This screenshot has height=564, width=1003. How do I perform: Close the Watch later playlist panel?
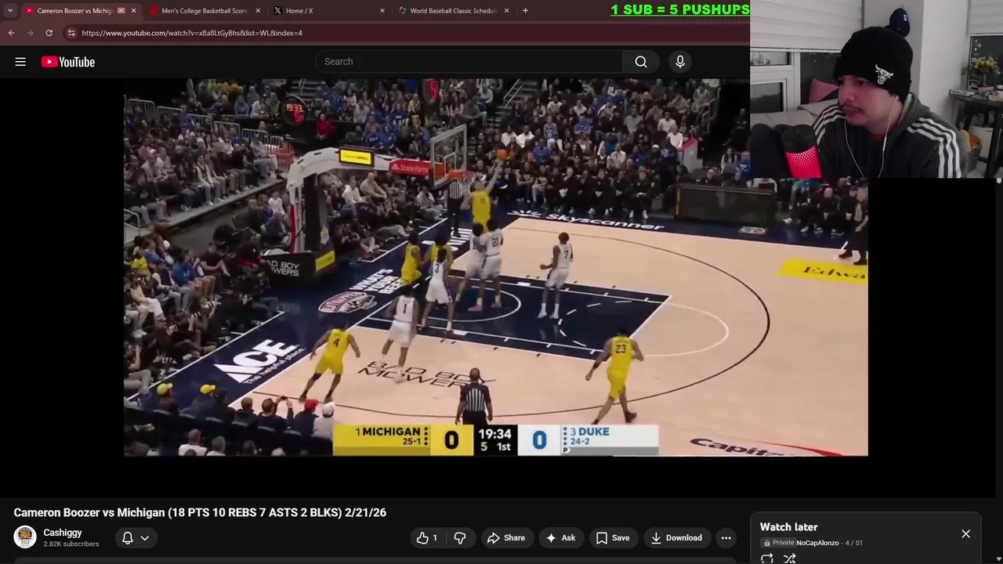pos(966,534)
